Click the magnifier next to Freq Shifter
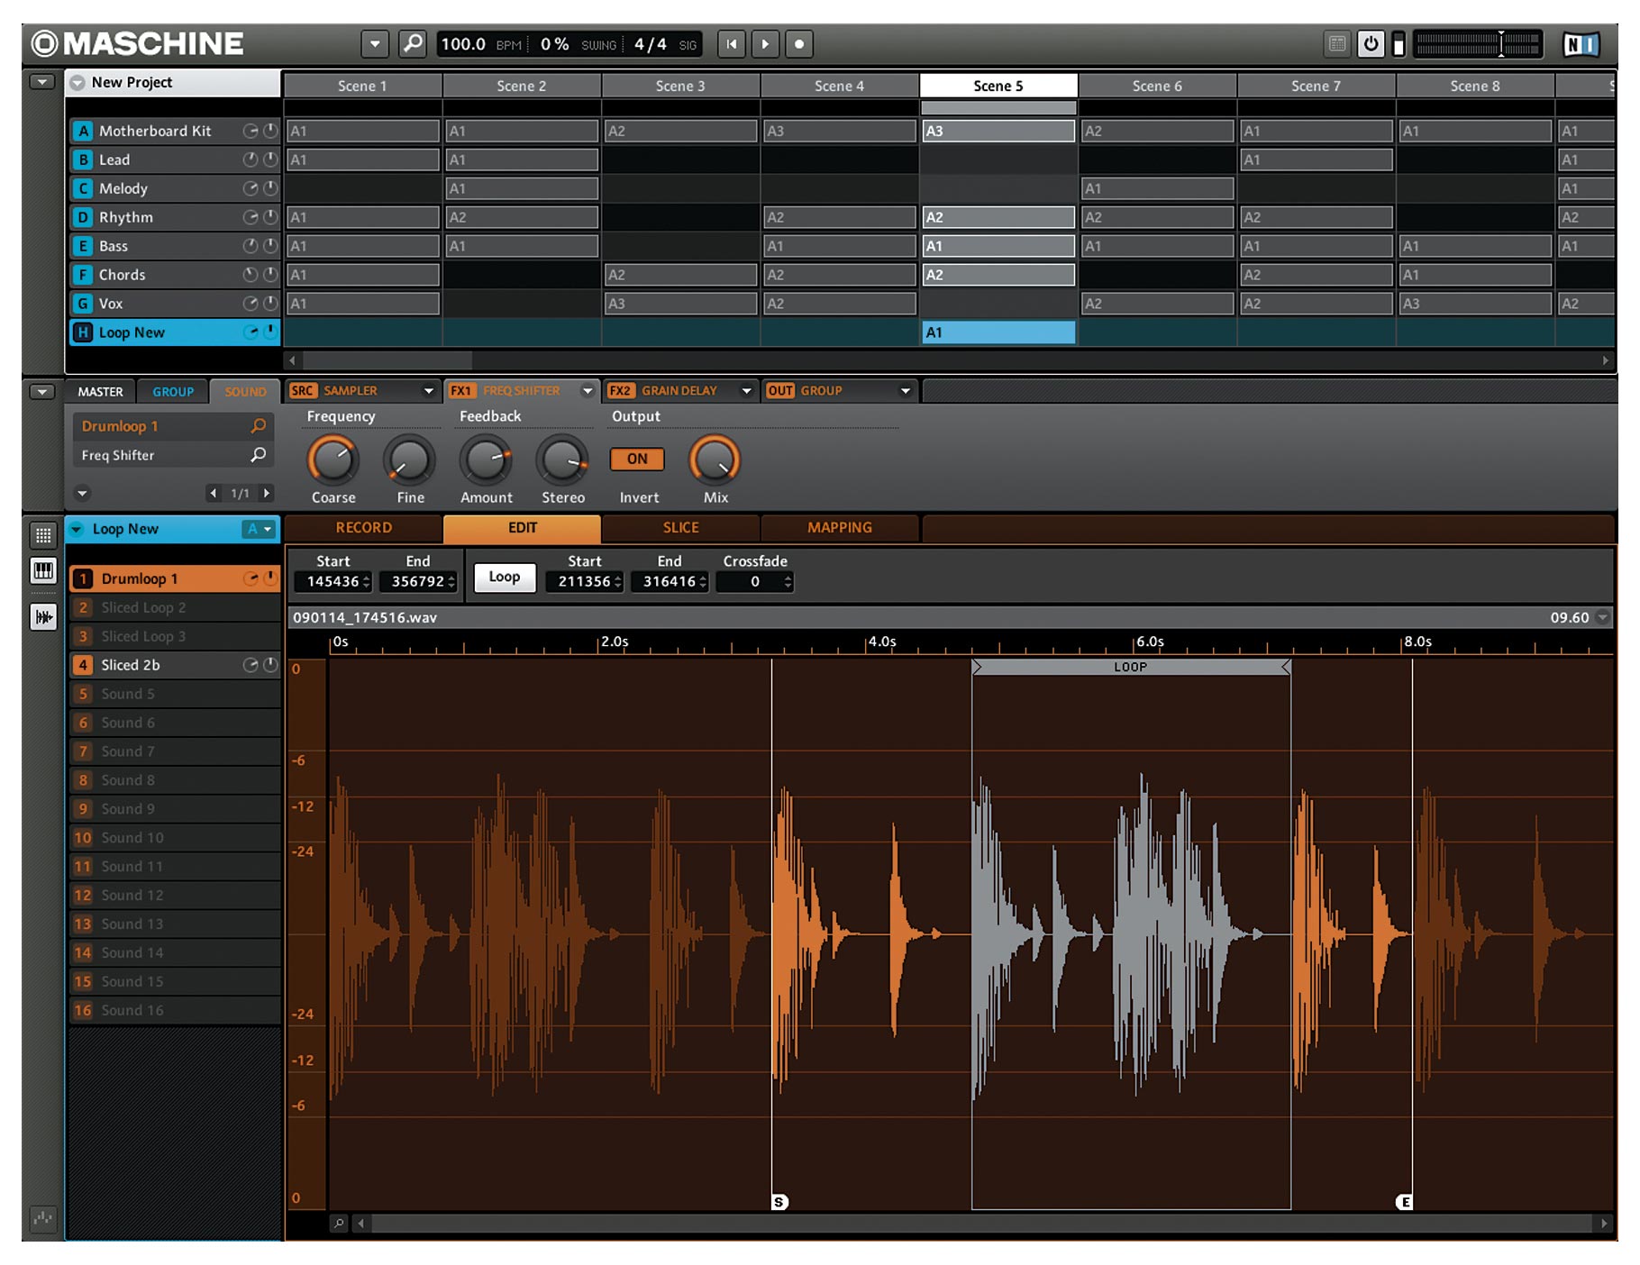The width and height of the screenshot is (1640, 1265). 259,455
